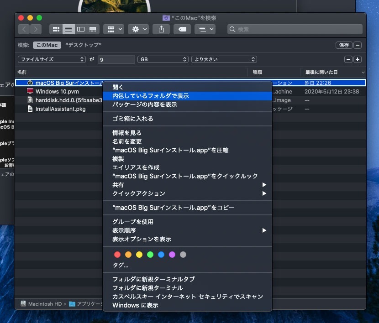Choose エイリアスを作成 menu item
This screenshot has width=379, height=323.
(187, 167)
